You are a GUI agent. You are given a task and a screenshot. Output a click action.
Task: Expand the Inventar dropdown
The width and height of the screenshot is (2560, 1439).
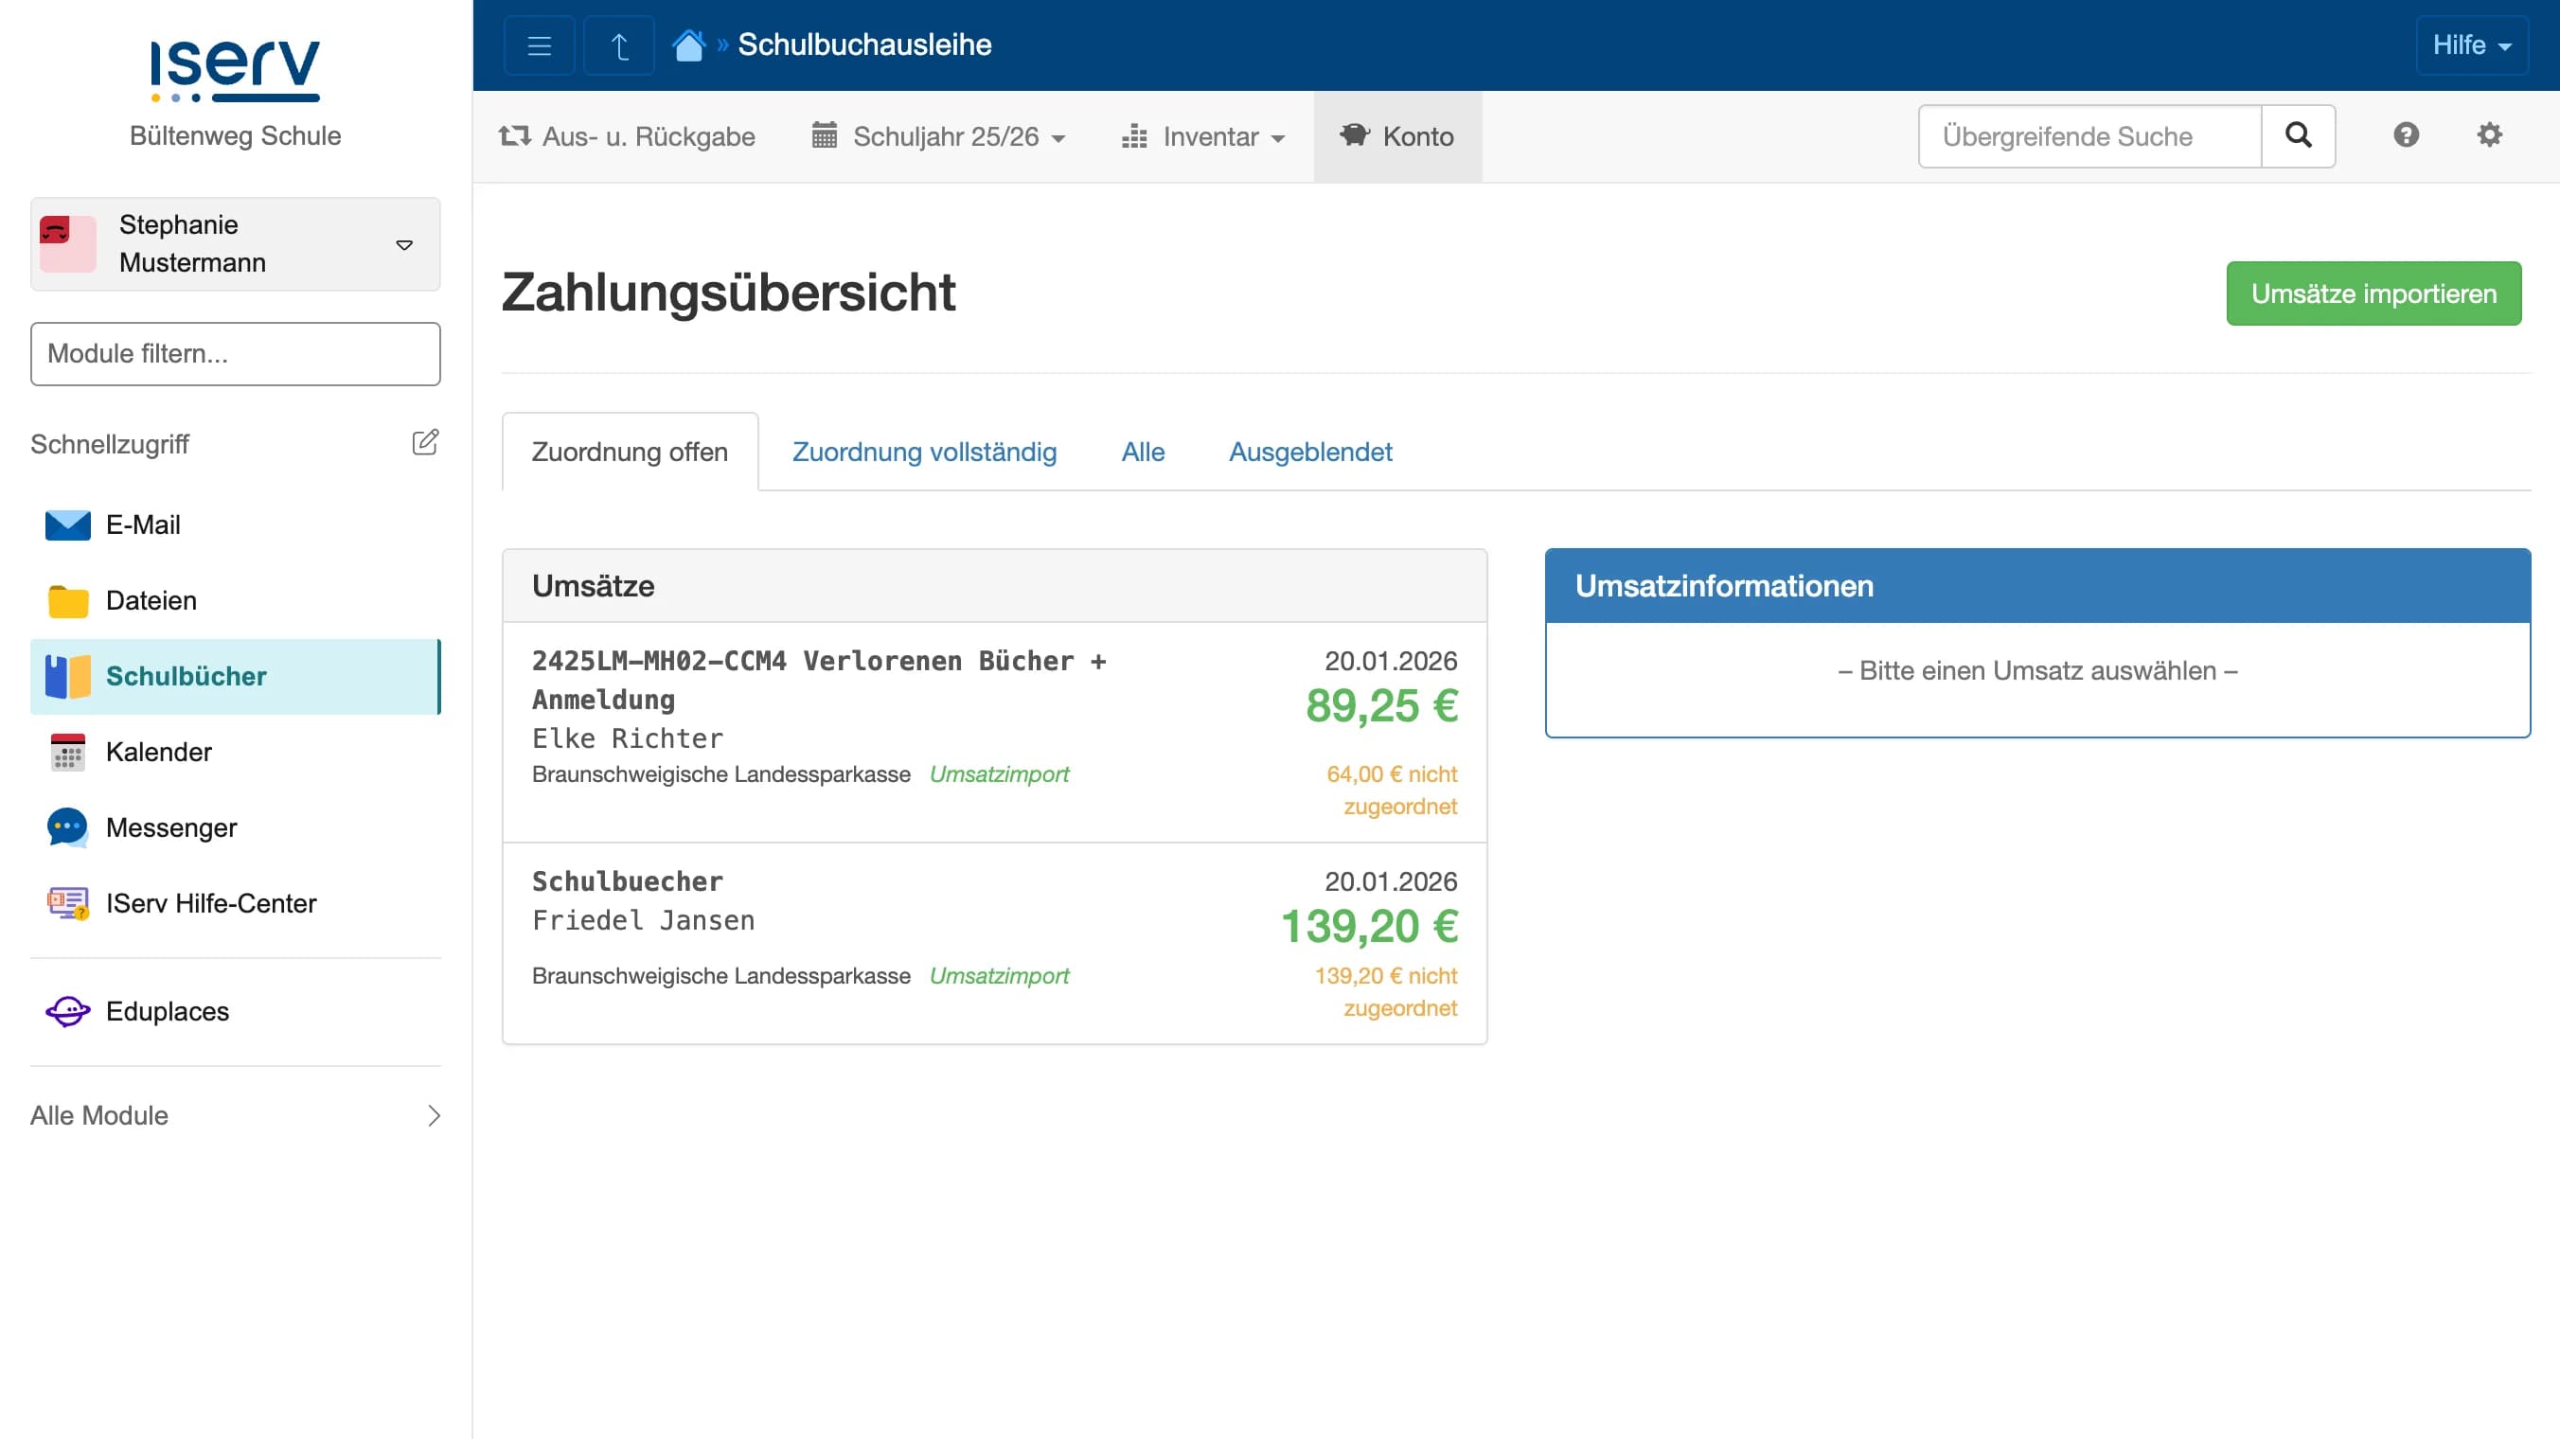click(x=1205, y=136)
